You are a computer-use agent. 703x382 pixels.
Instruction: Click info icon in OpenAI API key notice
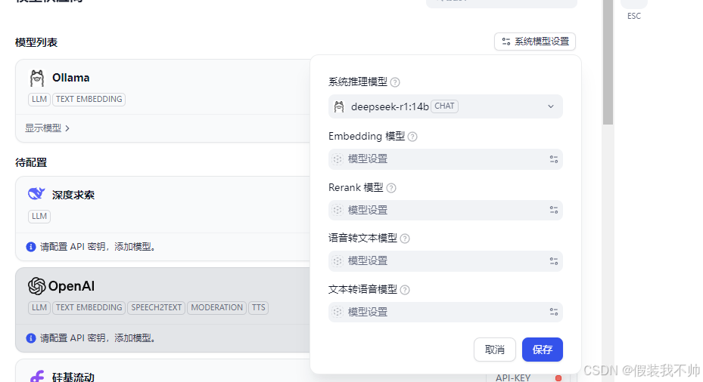pyautogui.click(x=31, y=338)
